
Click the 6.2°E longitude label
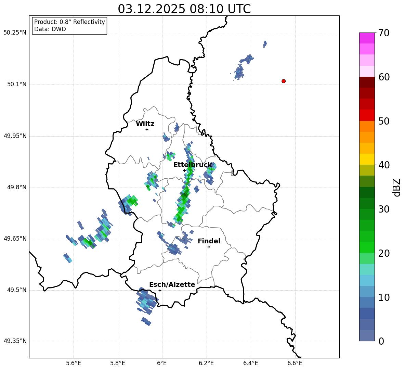(206, 363)
